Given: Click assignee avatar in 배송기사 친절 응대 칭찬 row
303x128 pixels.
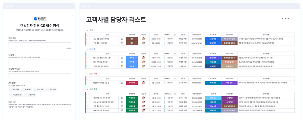Looking at the screenshot, I should tap(143, 110).
